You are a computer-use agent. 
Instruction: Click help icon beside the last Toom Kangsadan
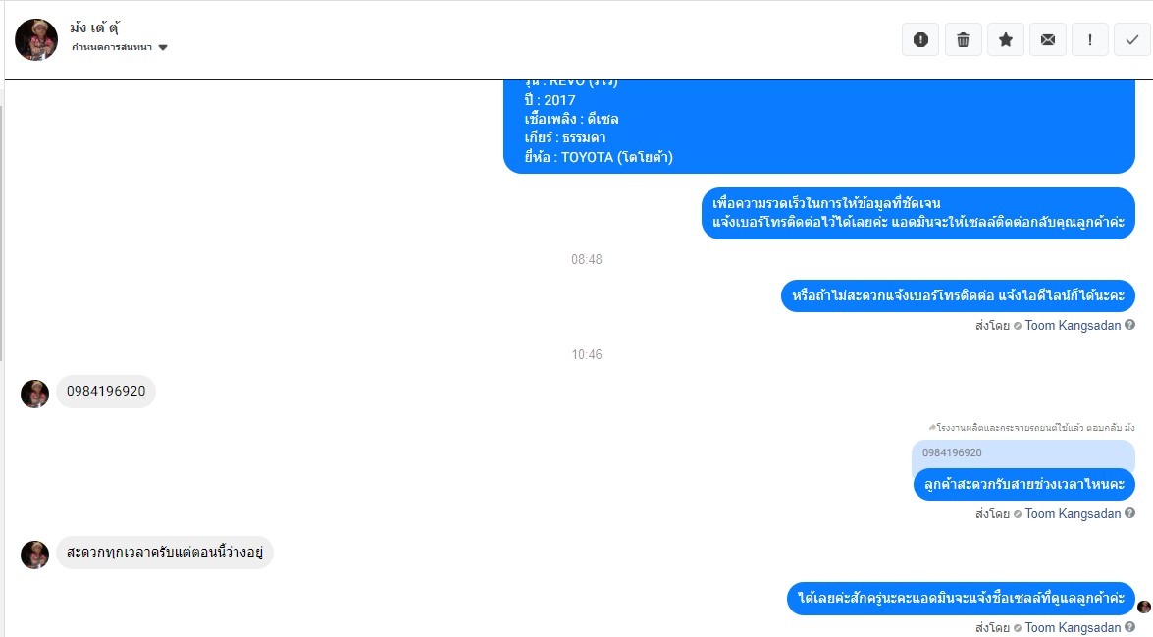click(1129, 627)
